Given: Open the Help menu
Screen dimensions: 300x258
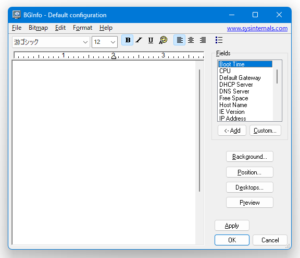Looking at the screenshot, I should point(106,28).
